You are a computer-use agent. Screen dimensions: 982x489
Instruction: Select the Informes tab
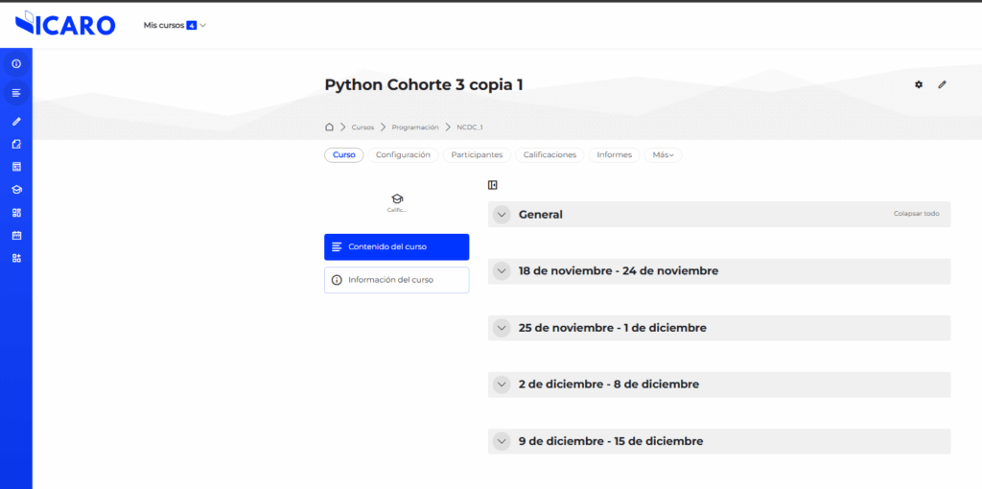pos(614,154)
